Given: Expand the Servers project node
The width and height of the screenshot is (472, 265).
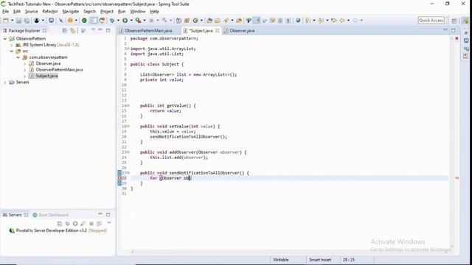Looking at the screenshot, I should click(5, 82).
